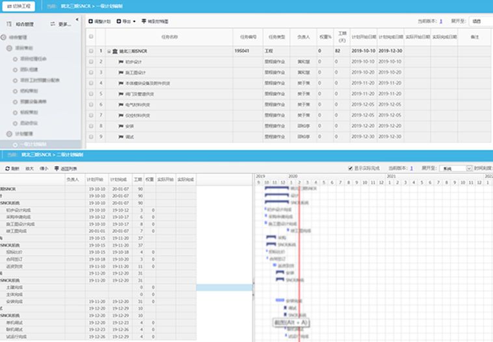This screenshot has width=493, height=342.
Task: Click the flag icon beside 调试 task
Action: 120,137
